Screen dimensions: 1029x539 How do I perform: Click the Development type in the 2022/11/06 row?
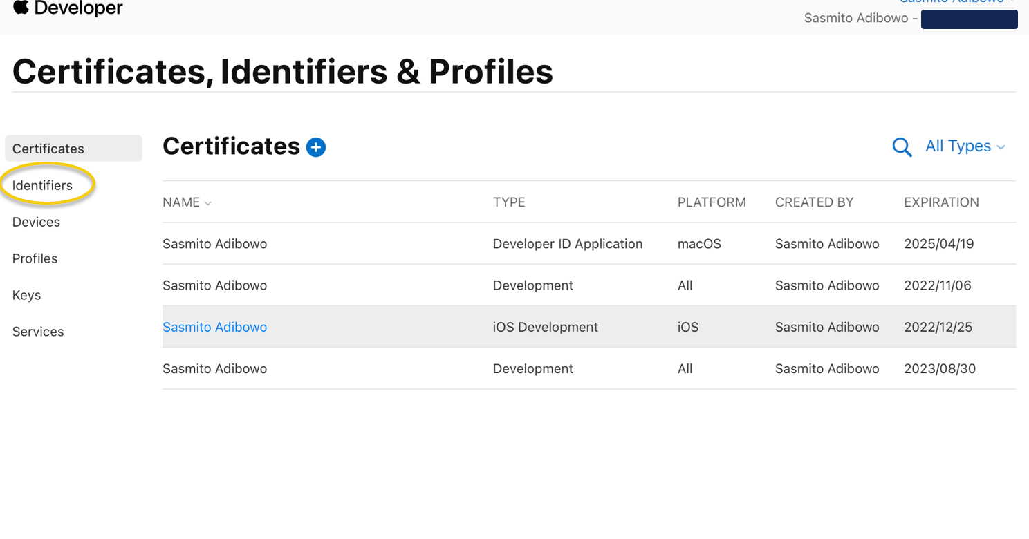click(532, 285)
